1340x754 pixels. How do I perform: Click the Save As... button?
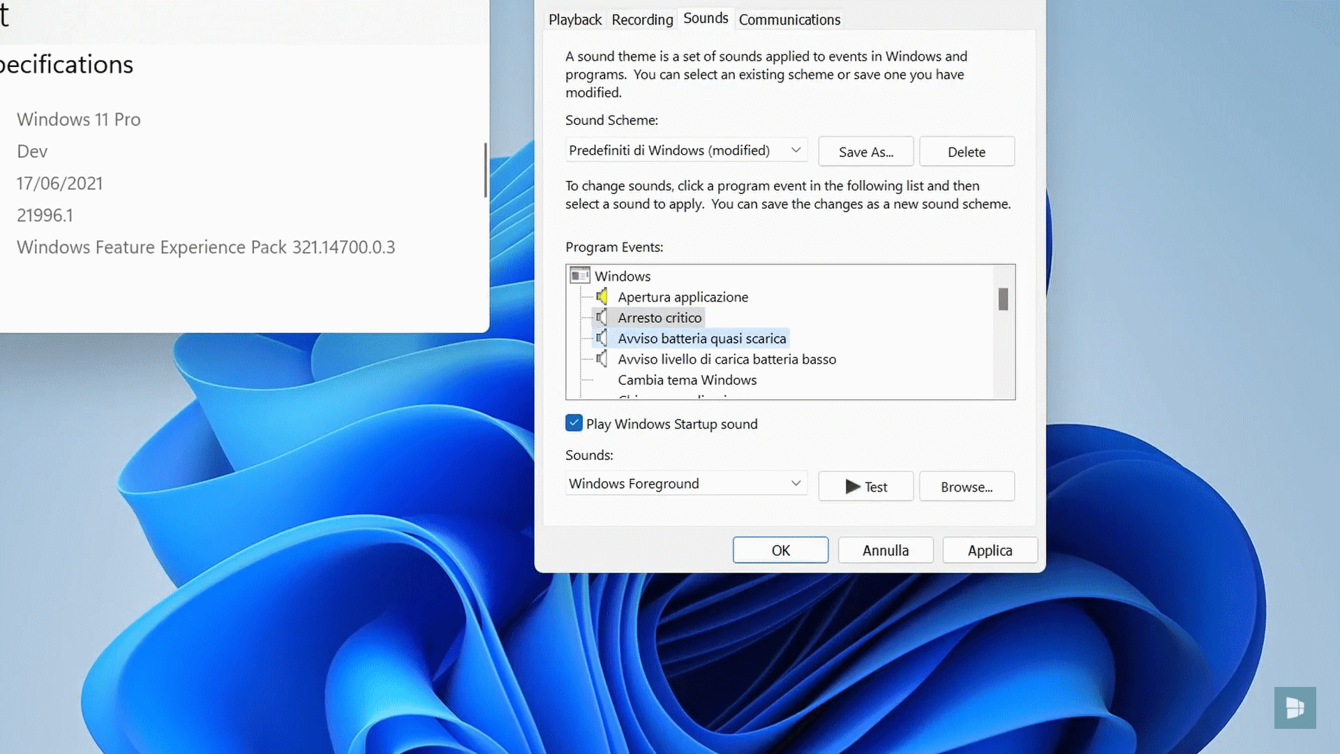(865, 151)
